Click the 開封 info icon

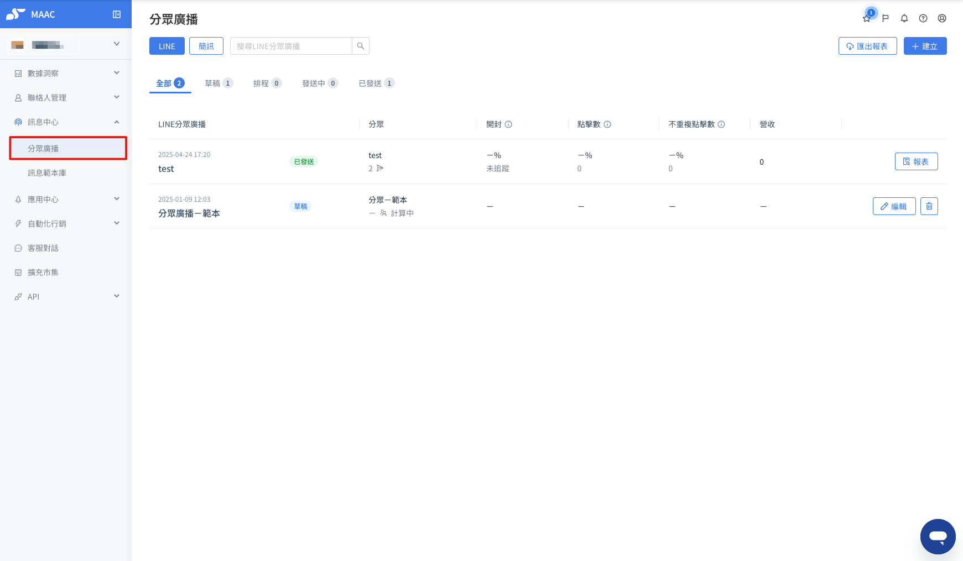click(508, 124)
